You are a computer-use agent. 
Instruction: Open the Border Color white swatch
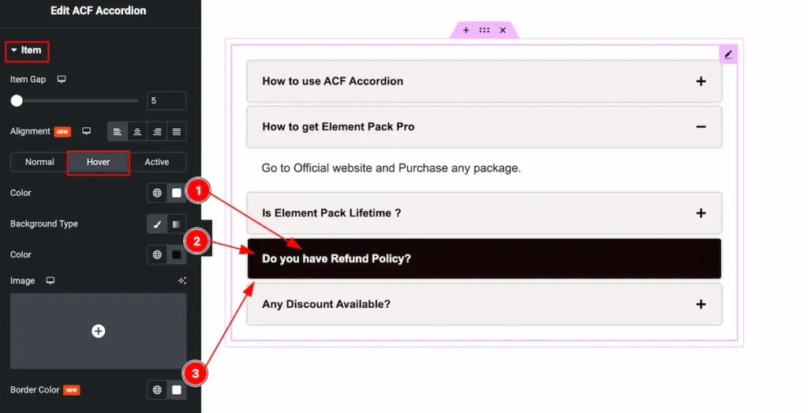176,390
